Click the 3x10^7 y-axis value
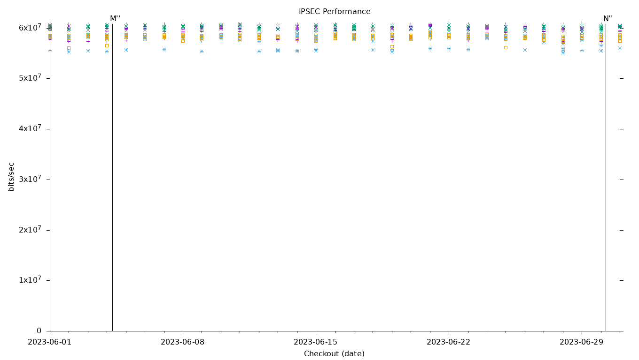The height and width of the screenshot is (360, 639). coord(30,179)
